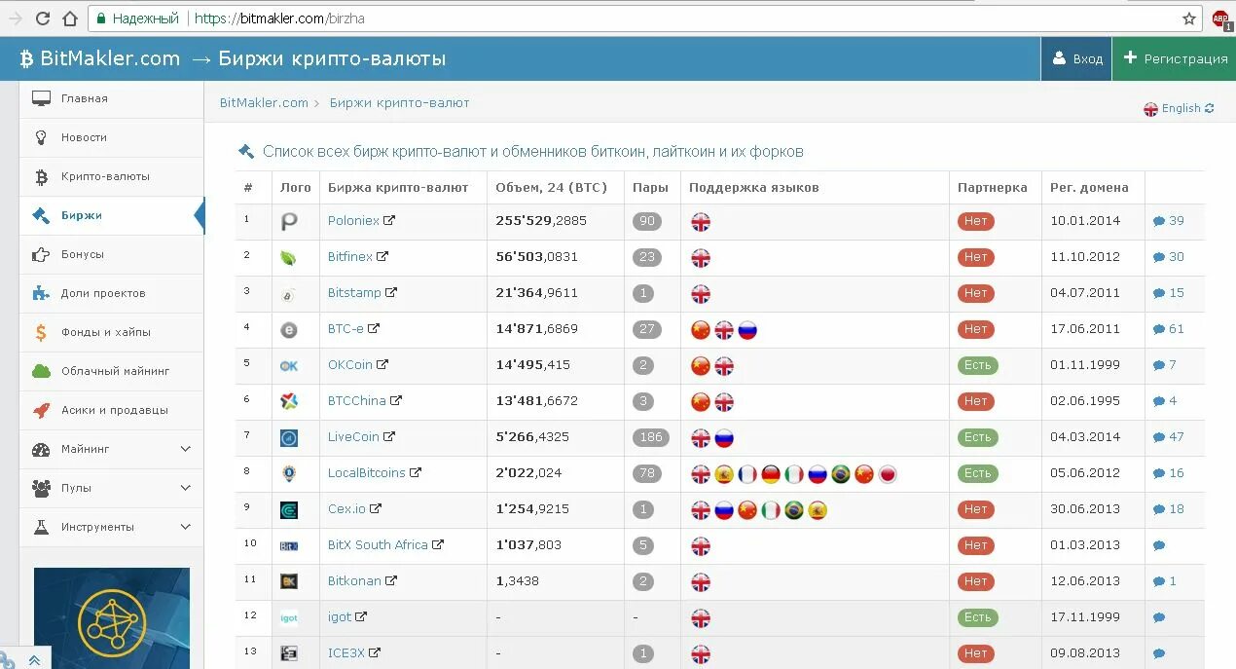
Task: Go to browser home page icon
Action: (70, 19)
